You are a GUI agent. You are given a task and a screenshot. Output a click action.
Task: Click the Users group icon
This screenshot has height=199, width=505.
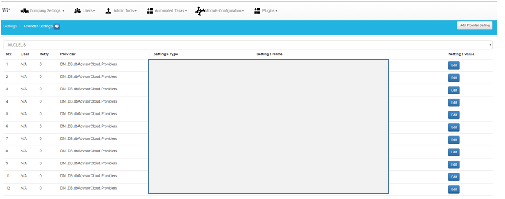[x=77, y=11]
